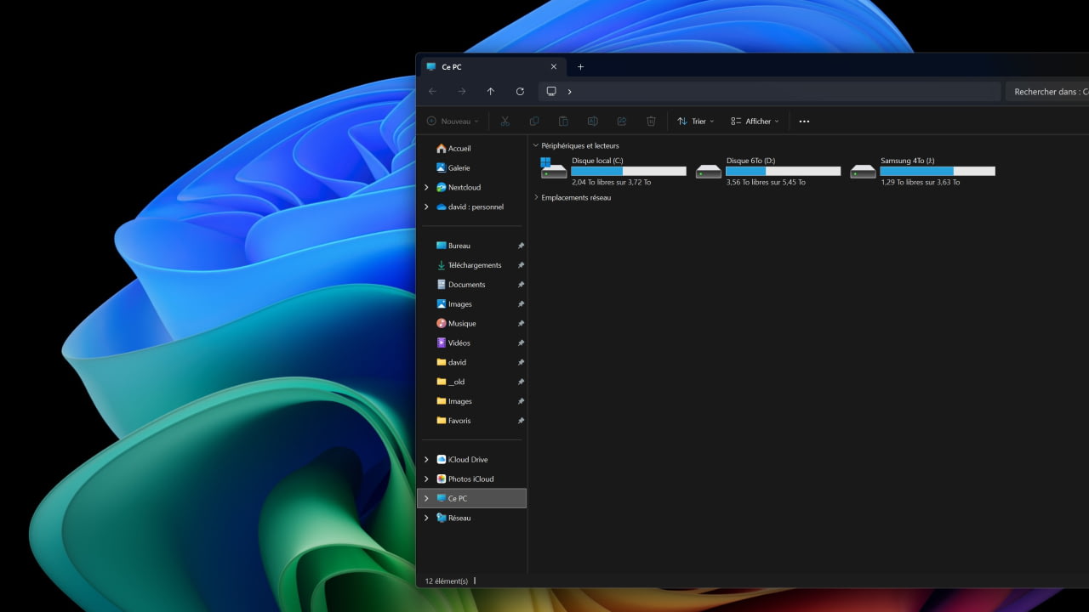This screenshot has width=1089, height=612.
Task: Open the Trier sort dropdown
Action: pos(695,122)
